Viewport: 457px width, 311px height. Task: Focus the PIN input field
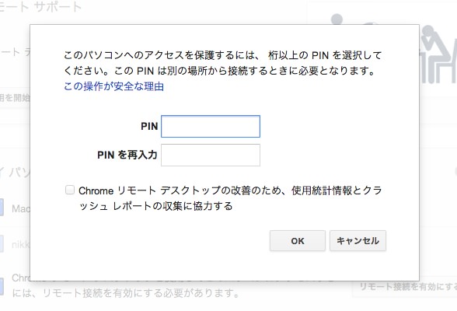tap(211, 126)
